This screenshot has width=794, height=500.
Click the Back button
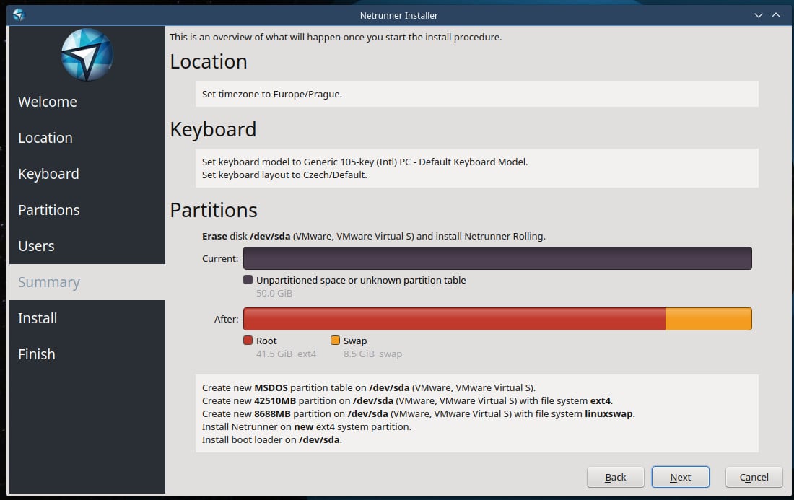coord(615,477)
